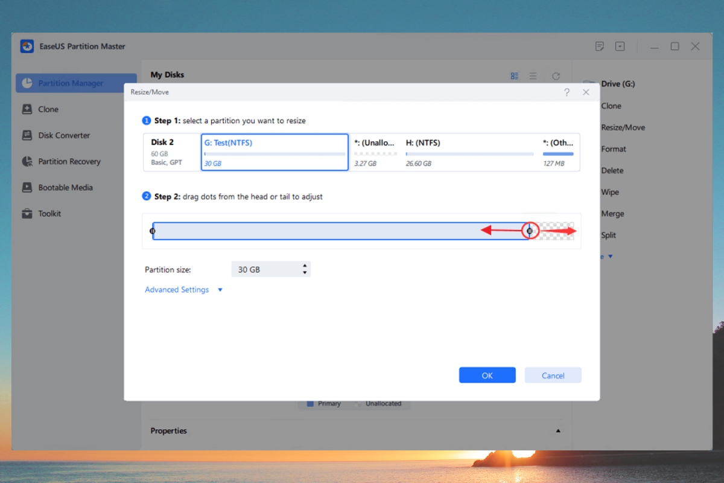Click the Clone icon in left sidebar

[27, 109]
